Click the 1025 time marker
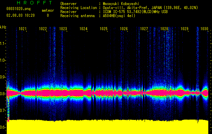Screen dimensions: 212x134 point(103,29)
